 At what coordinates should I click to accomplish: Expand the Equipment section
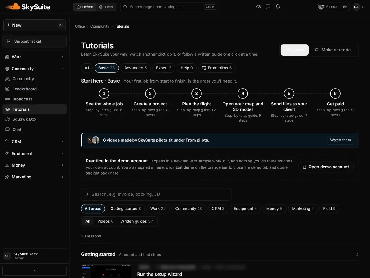click(x=34, y=153)
